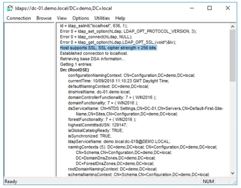Click the ldap_set_option PROTOCOL_VERSION line
The image size is (241, 188).
[128, 31]
